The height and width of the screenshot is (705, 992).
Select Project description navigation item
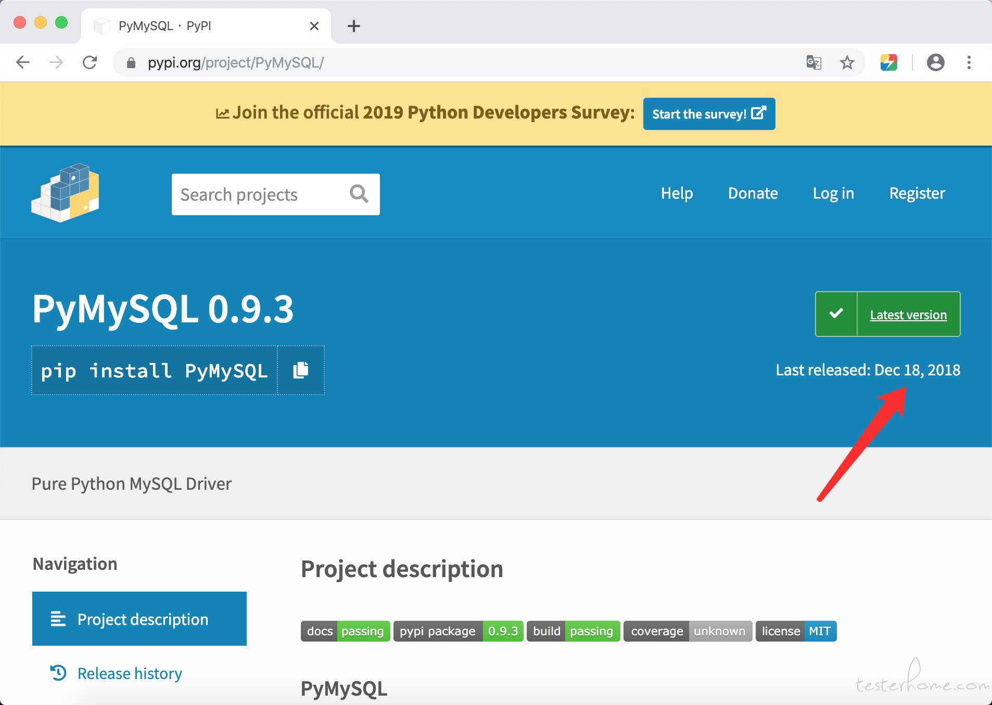pyautogui.click(x=139, y=619)
